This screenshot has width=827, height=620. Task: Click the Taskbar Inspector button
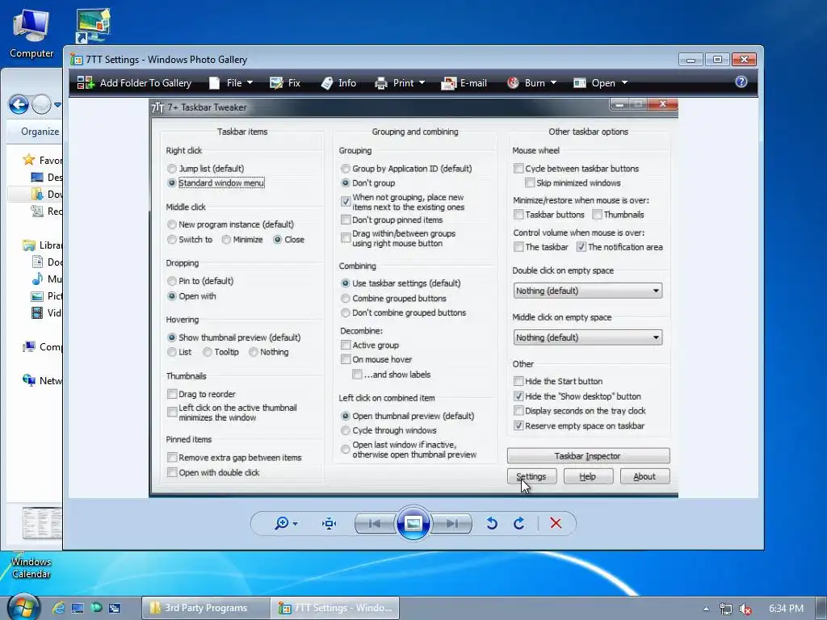588,456
